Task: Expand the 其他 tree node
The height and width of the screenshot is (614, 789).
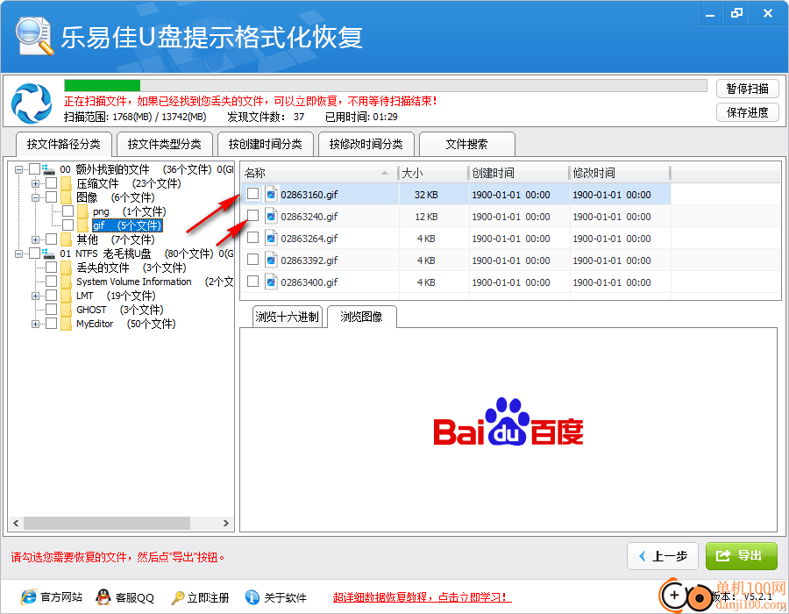Action: click(x=35, y=239)
